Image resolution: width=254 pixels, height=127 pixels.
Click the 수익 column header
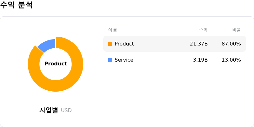203,30
